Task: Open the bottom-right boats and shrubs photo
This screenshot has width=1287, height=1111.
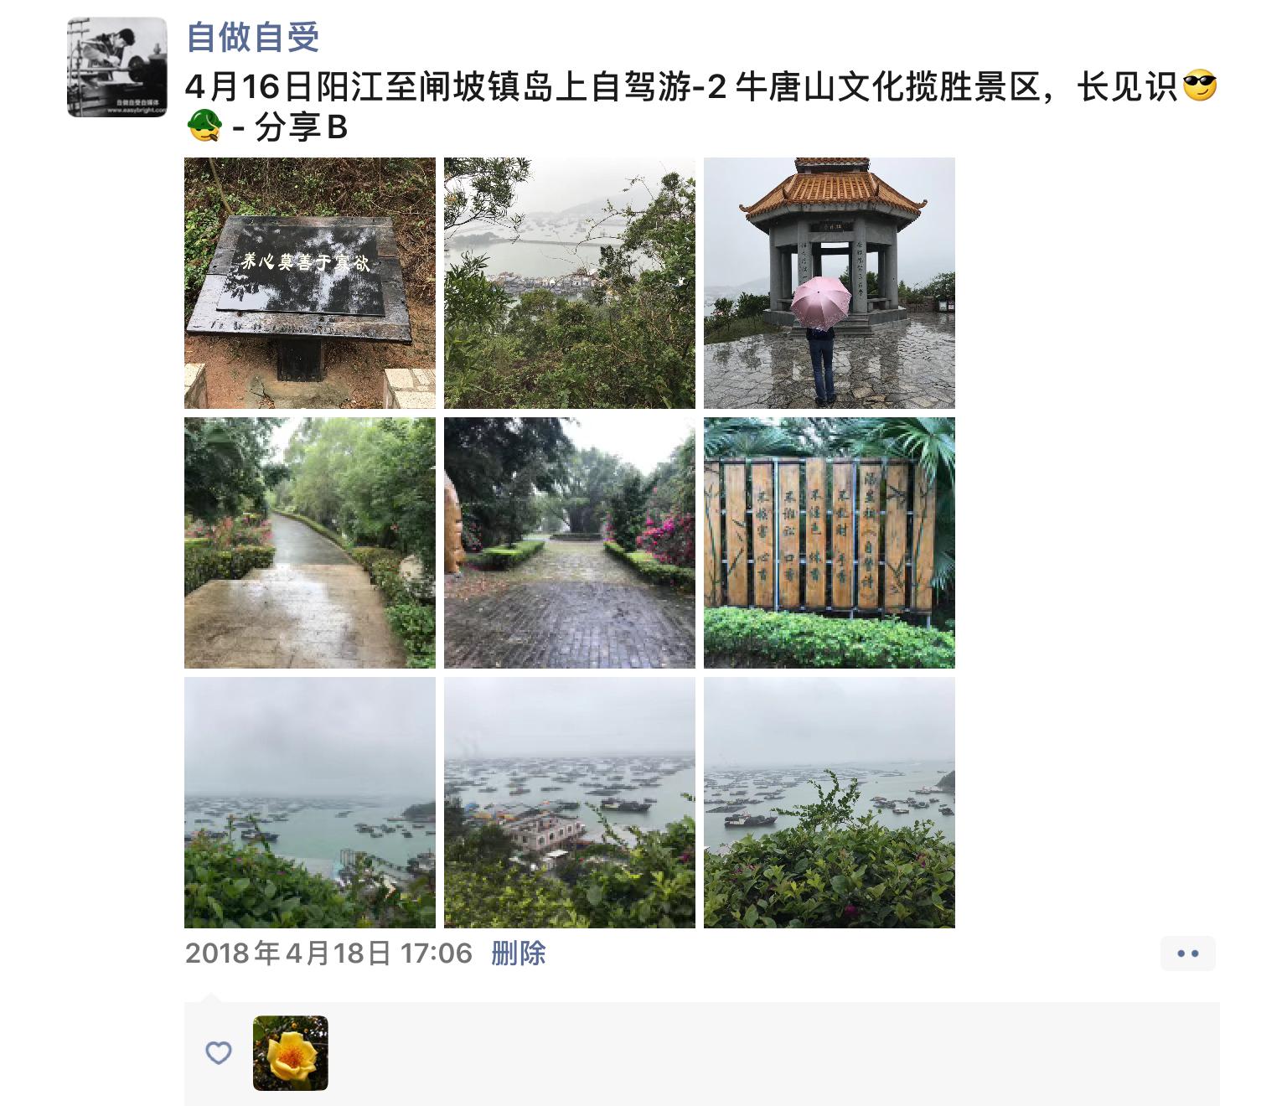Action: [x=830, y=803]
